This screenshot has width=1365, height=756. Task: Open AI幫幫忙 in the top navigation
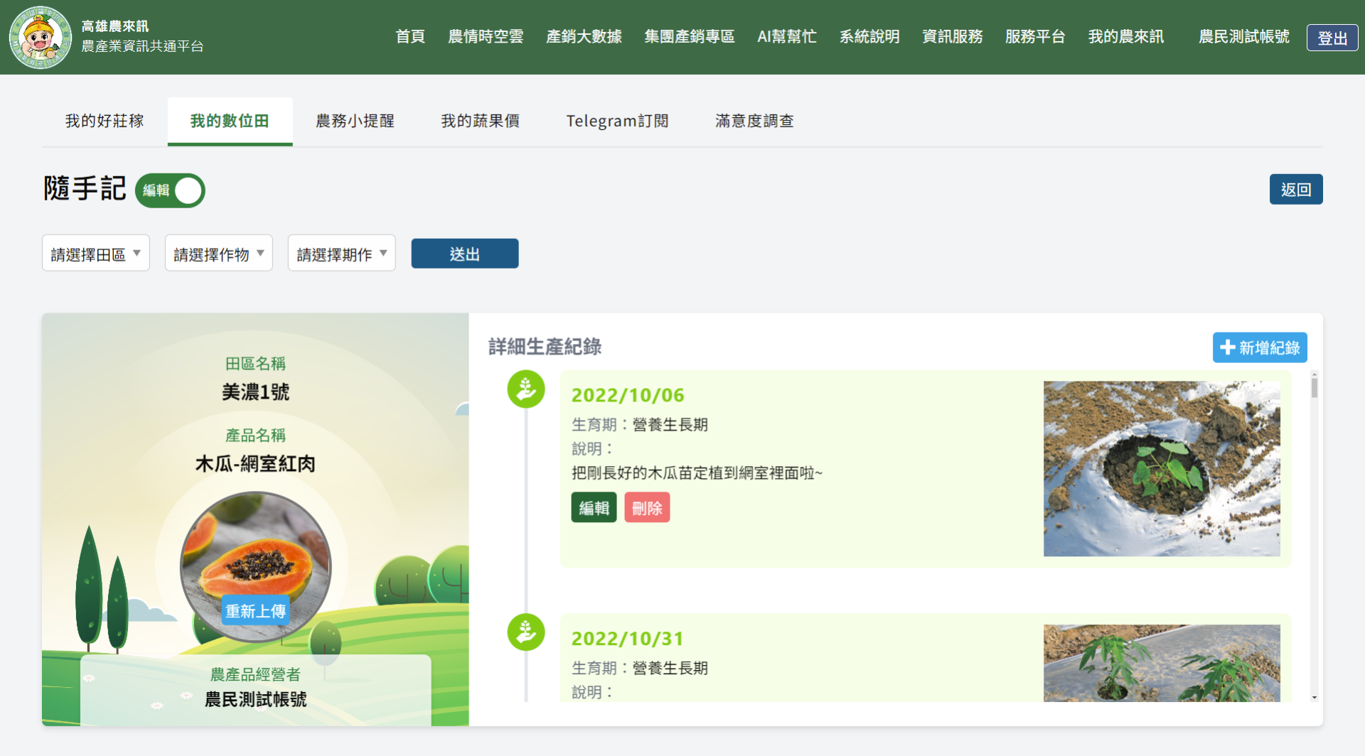(x=786, y=37)
